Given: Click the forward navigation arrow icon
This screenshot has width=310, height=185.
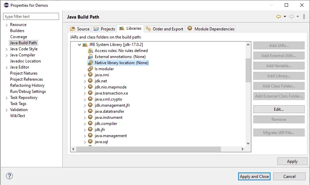Looking at the screenshot, I should (291, 17).
